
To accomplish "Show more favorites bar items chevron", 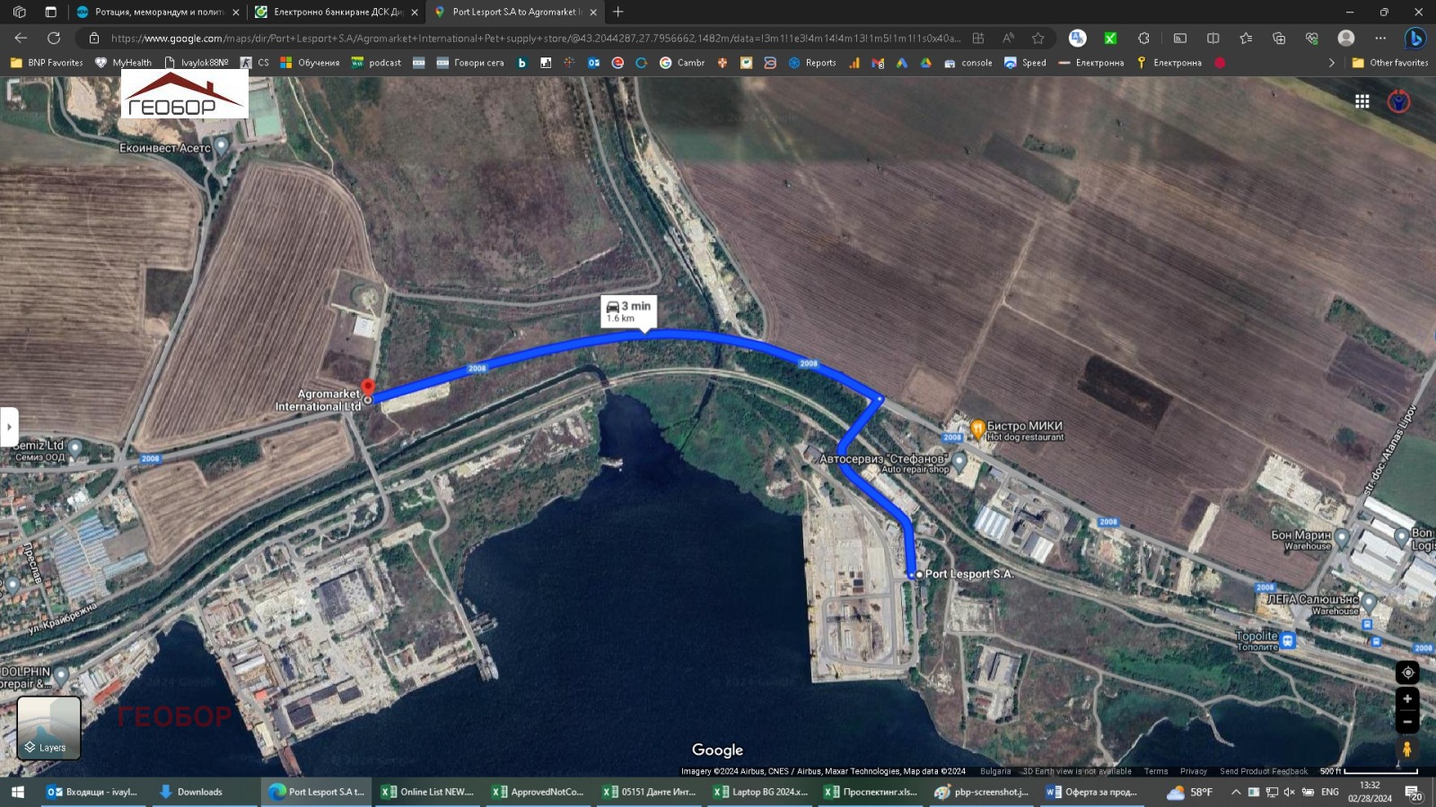I will click(x=1331, y=63).
